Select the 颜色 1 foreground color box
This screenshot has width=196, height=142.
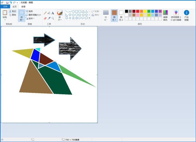pos(114,16)
